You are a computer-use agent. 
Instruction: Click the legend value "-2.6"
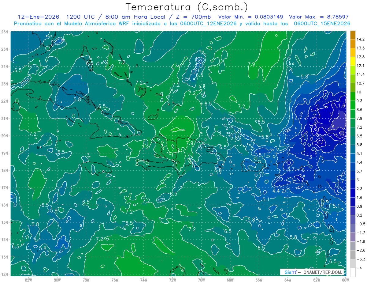(x=361, y=250)
